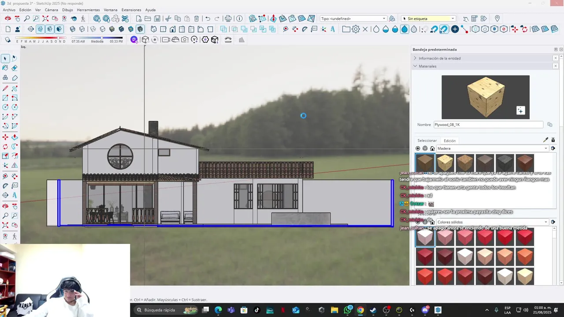The height and width of the screenshot is (317, 564).
Task: Click Búsqueda rápida taskbar search
Action: pyautogui.click(x=165, y=310)
